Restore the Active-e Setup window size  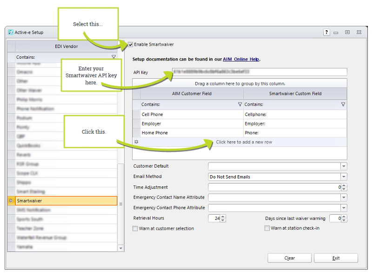click(347, 32)
